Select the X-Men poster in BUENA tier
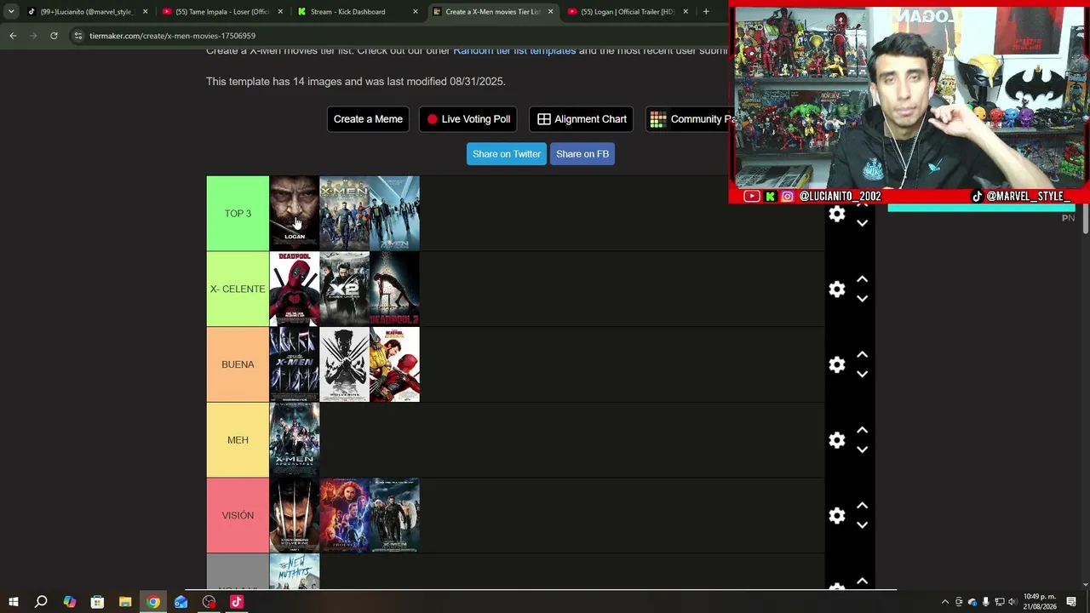This screenshot has width=1090, height=613. (x=295, y=364)
